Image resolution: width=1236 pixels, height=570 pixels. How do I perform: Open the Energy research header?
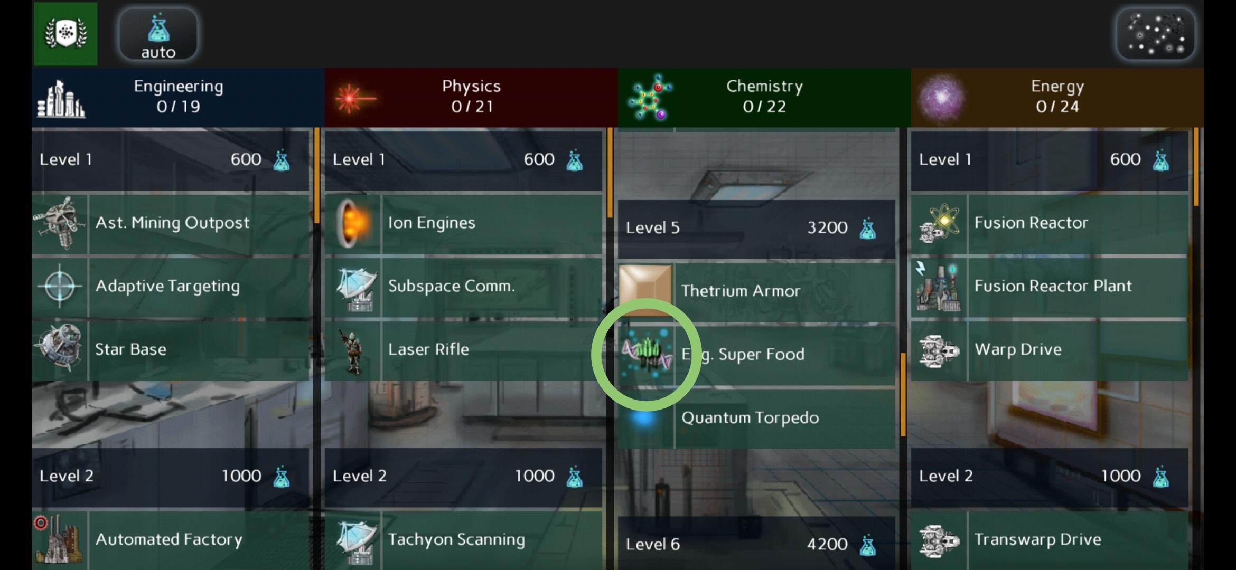1057,97
